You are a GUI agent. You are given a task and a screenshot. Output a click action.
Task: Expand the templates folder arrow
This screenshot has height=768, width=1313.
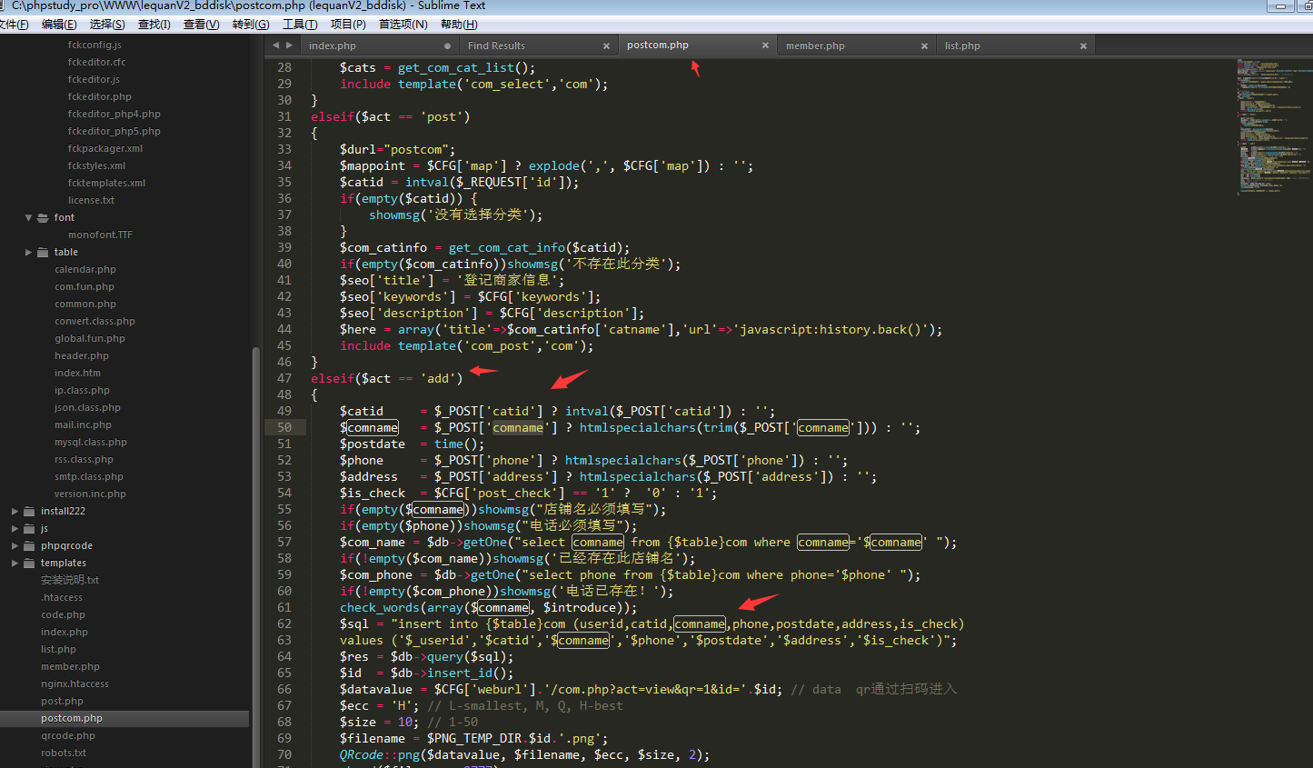click(x=15, y=564)
